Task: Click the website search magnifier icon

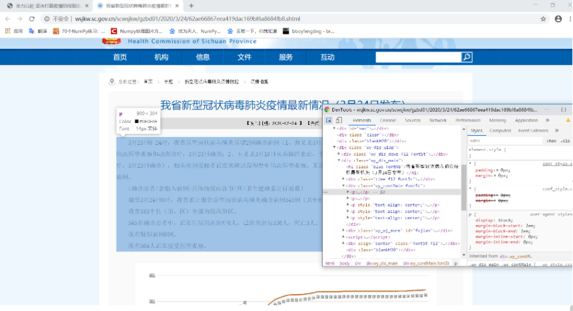Action: [467, 57]
